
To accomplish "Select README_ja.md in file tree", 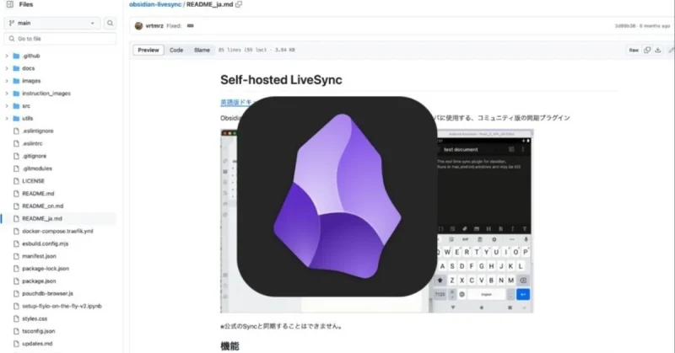I will click(42, 218).
